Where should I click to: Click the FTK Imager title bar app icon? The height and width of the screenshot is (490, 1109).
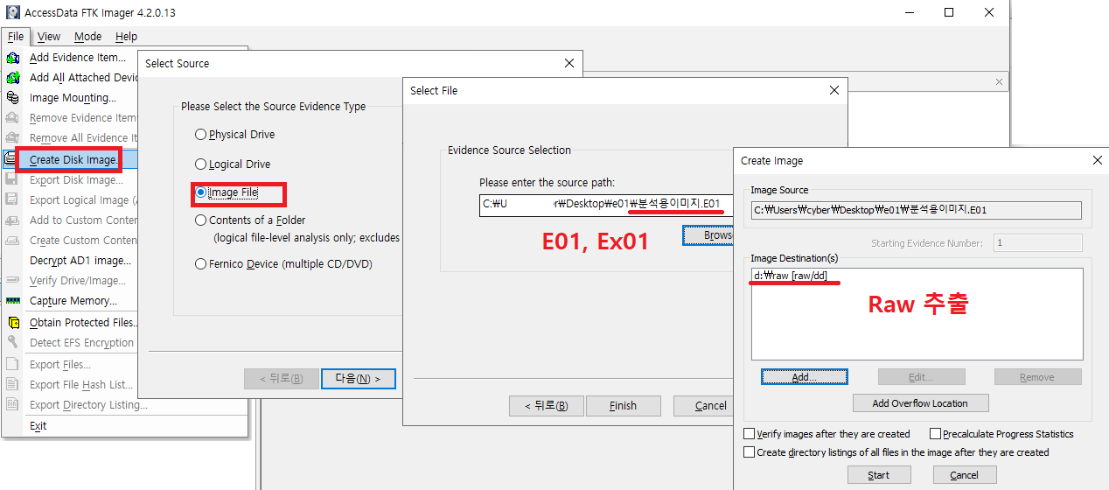click(x=12, y=12)
